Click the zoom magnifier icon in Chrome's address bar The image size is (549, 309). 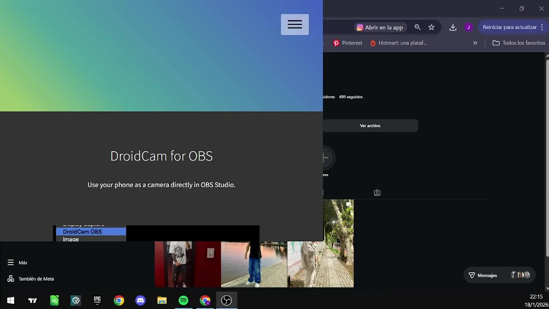pos(417,27)
